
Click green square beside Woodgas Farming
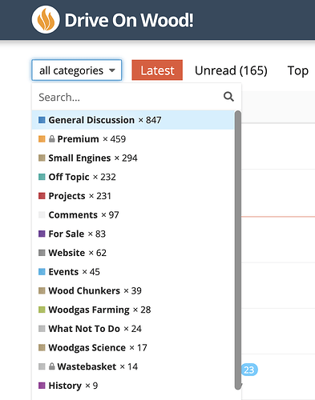(42, 310)
